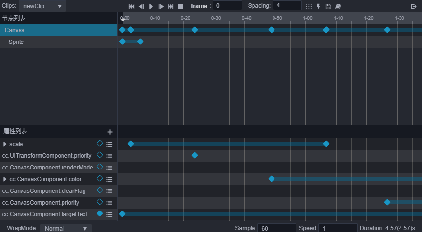Toggle keyframe for cc.CanvasComponent.clearFlag
This screenshot has height=232, width=422.
tap(100, 190)
